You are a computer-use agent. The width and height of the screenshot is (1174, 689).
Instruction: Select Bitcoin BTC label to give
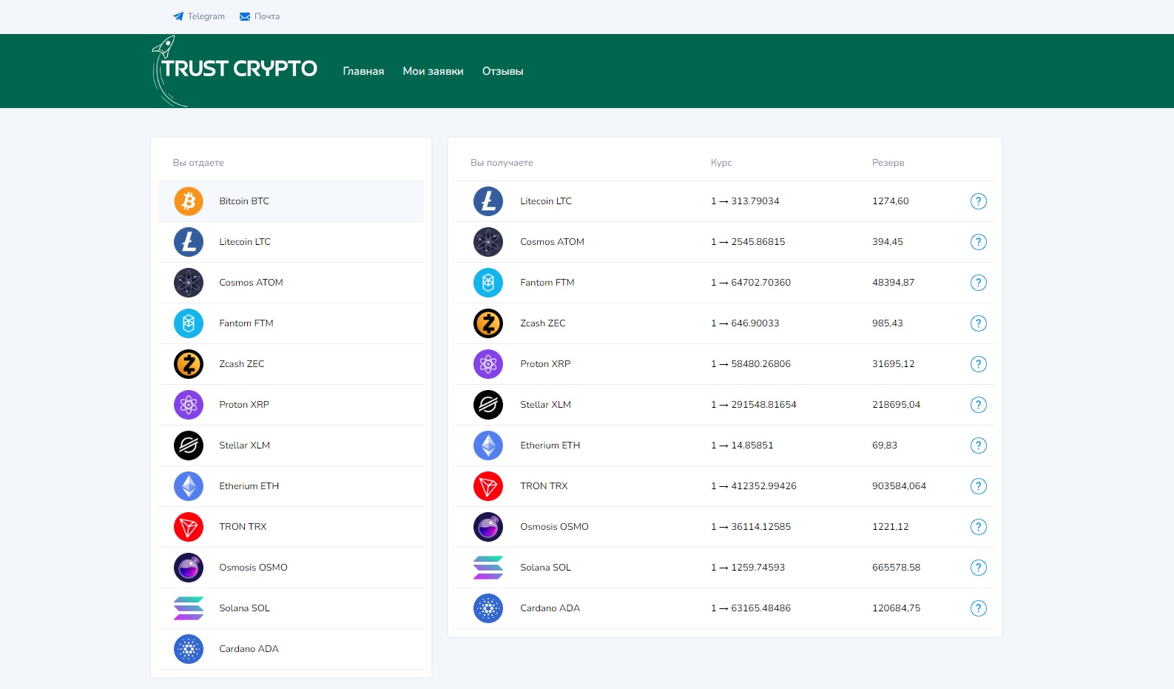click(244, 201)
